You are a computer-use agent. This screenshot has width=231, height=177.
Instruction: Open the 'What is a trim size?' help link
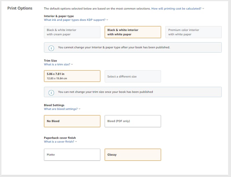(x=57, y=64)
